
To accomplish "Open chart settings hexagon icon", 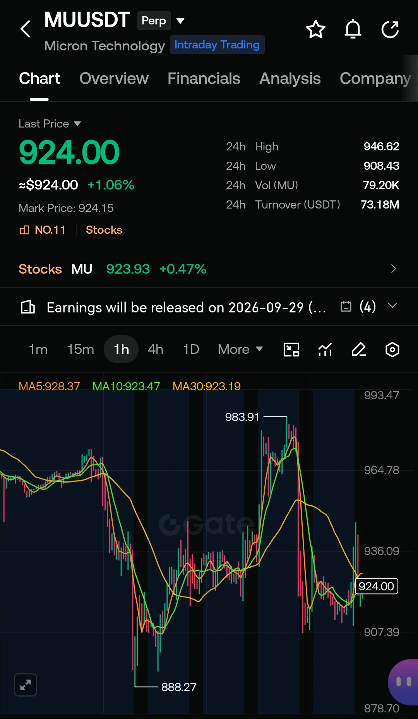I will [x=392, y=349].
